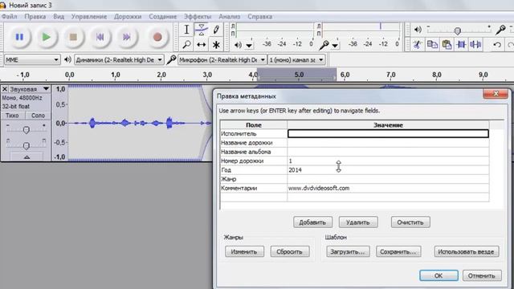514x289 pixels.
Task: Click the Paste clipboard icon
Action: [x=447, y=44]
